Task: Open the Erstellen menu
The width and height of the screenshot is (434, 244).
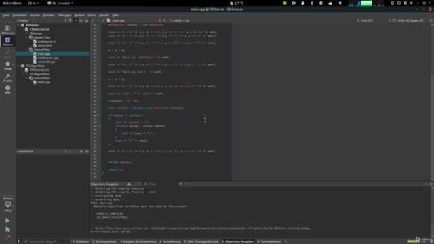Action: 49,15
